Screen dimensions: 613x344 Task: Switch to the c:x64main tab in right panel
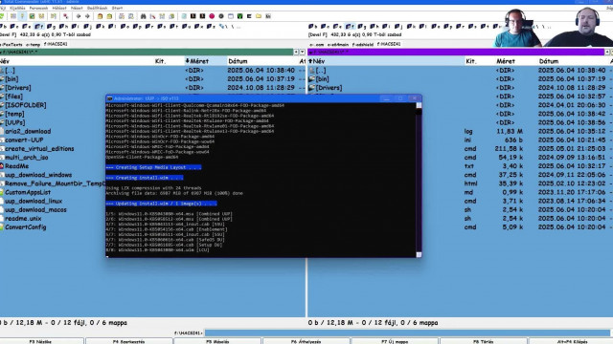pos(338,45)
